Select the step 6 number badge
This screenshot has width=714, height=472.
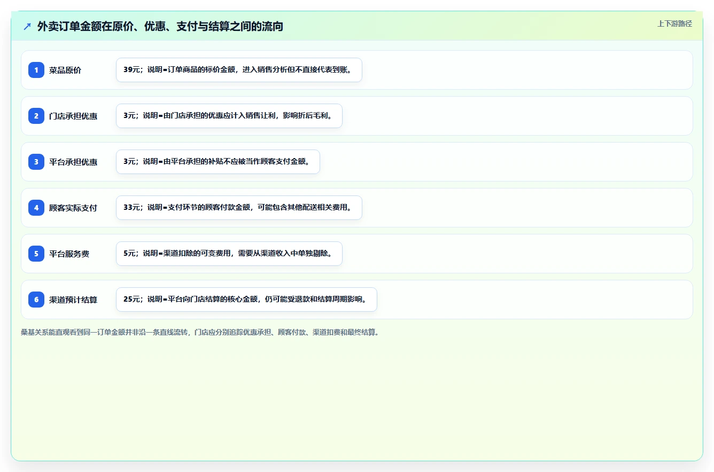[36, 300]
